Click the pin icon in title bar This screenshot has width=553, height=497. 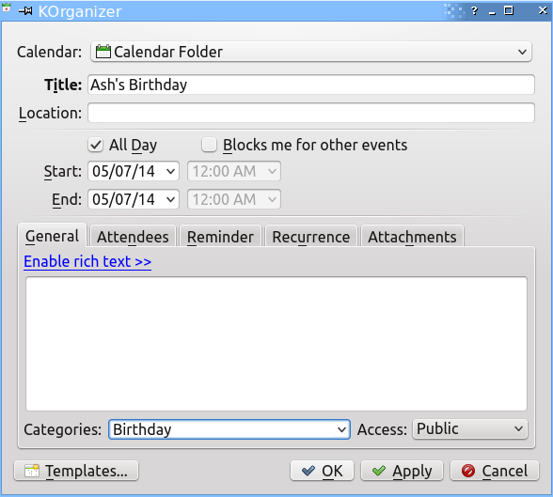click(x=25, y=11)
